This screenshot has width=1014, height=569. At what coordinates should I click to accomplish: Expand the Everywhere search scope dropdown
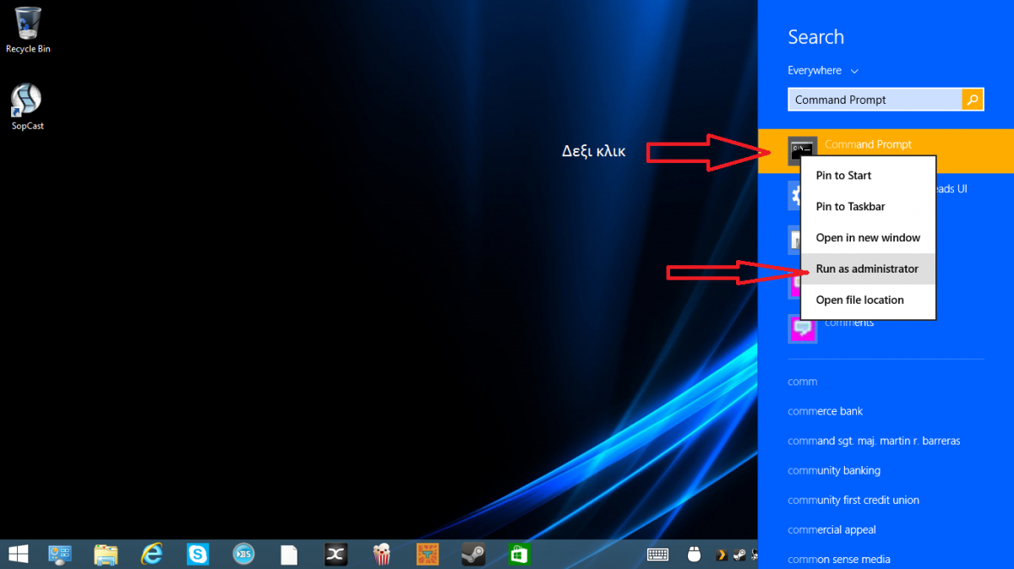tap(823, 71)
